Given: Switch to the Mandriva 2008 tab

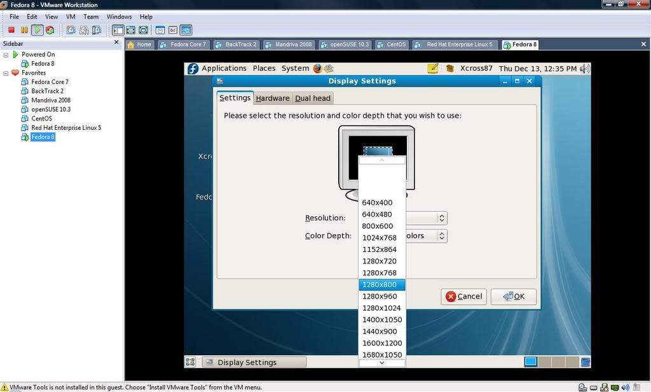Looking at the screenshot, I should pos(289,45).
